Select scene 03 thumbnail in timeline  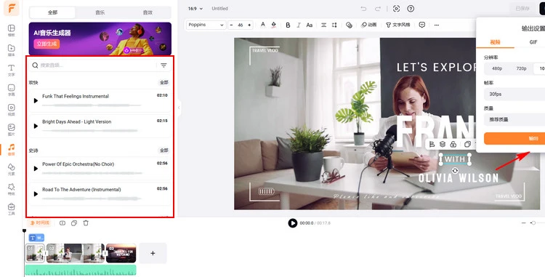(x=121, y=253)
